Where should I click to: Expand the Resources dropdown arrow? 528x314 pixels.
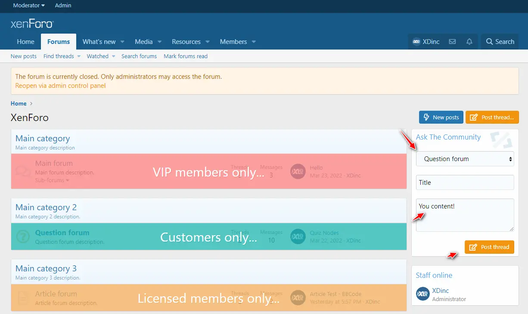pos(207,42)
